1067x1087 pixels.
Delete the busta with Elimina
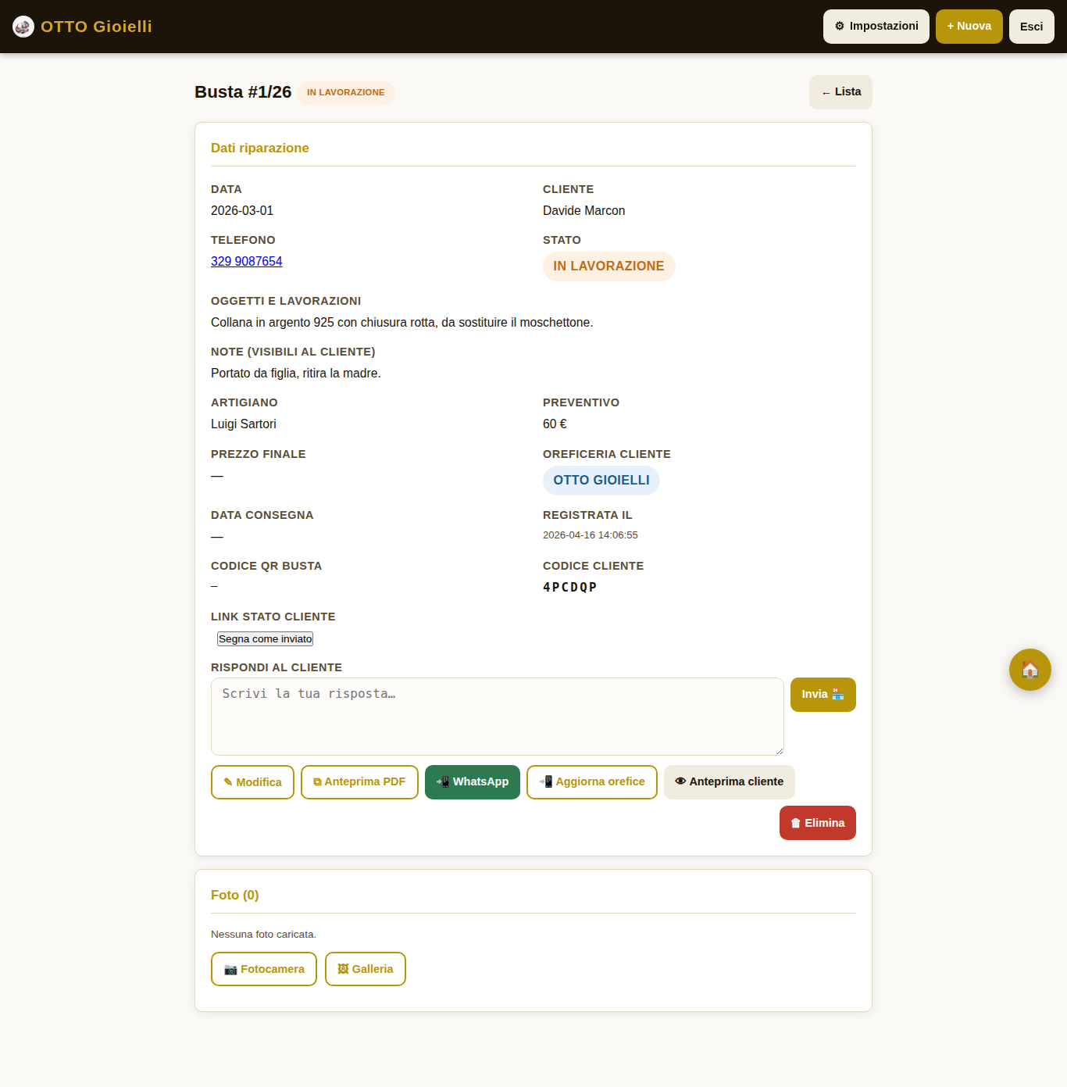[x=817, y=823]
